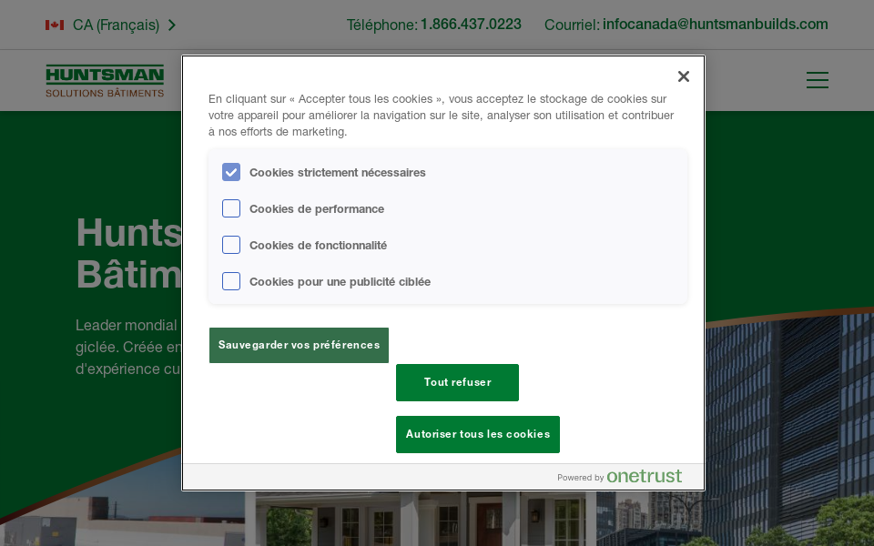Click the Tout refuser button
This screenshot has width=874, height=546.
457,382
